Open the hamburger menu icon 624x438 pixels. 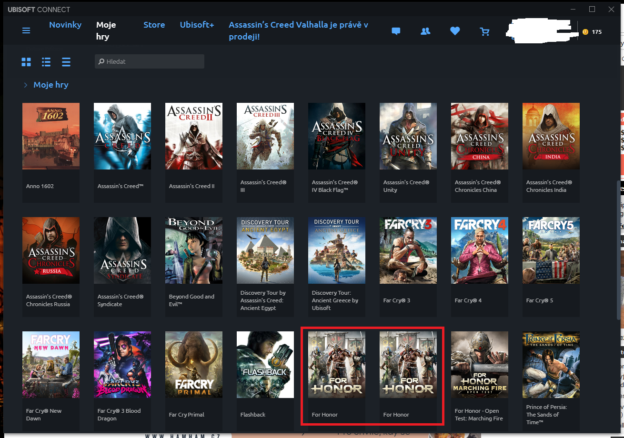tap(26, 31)
